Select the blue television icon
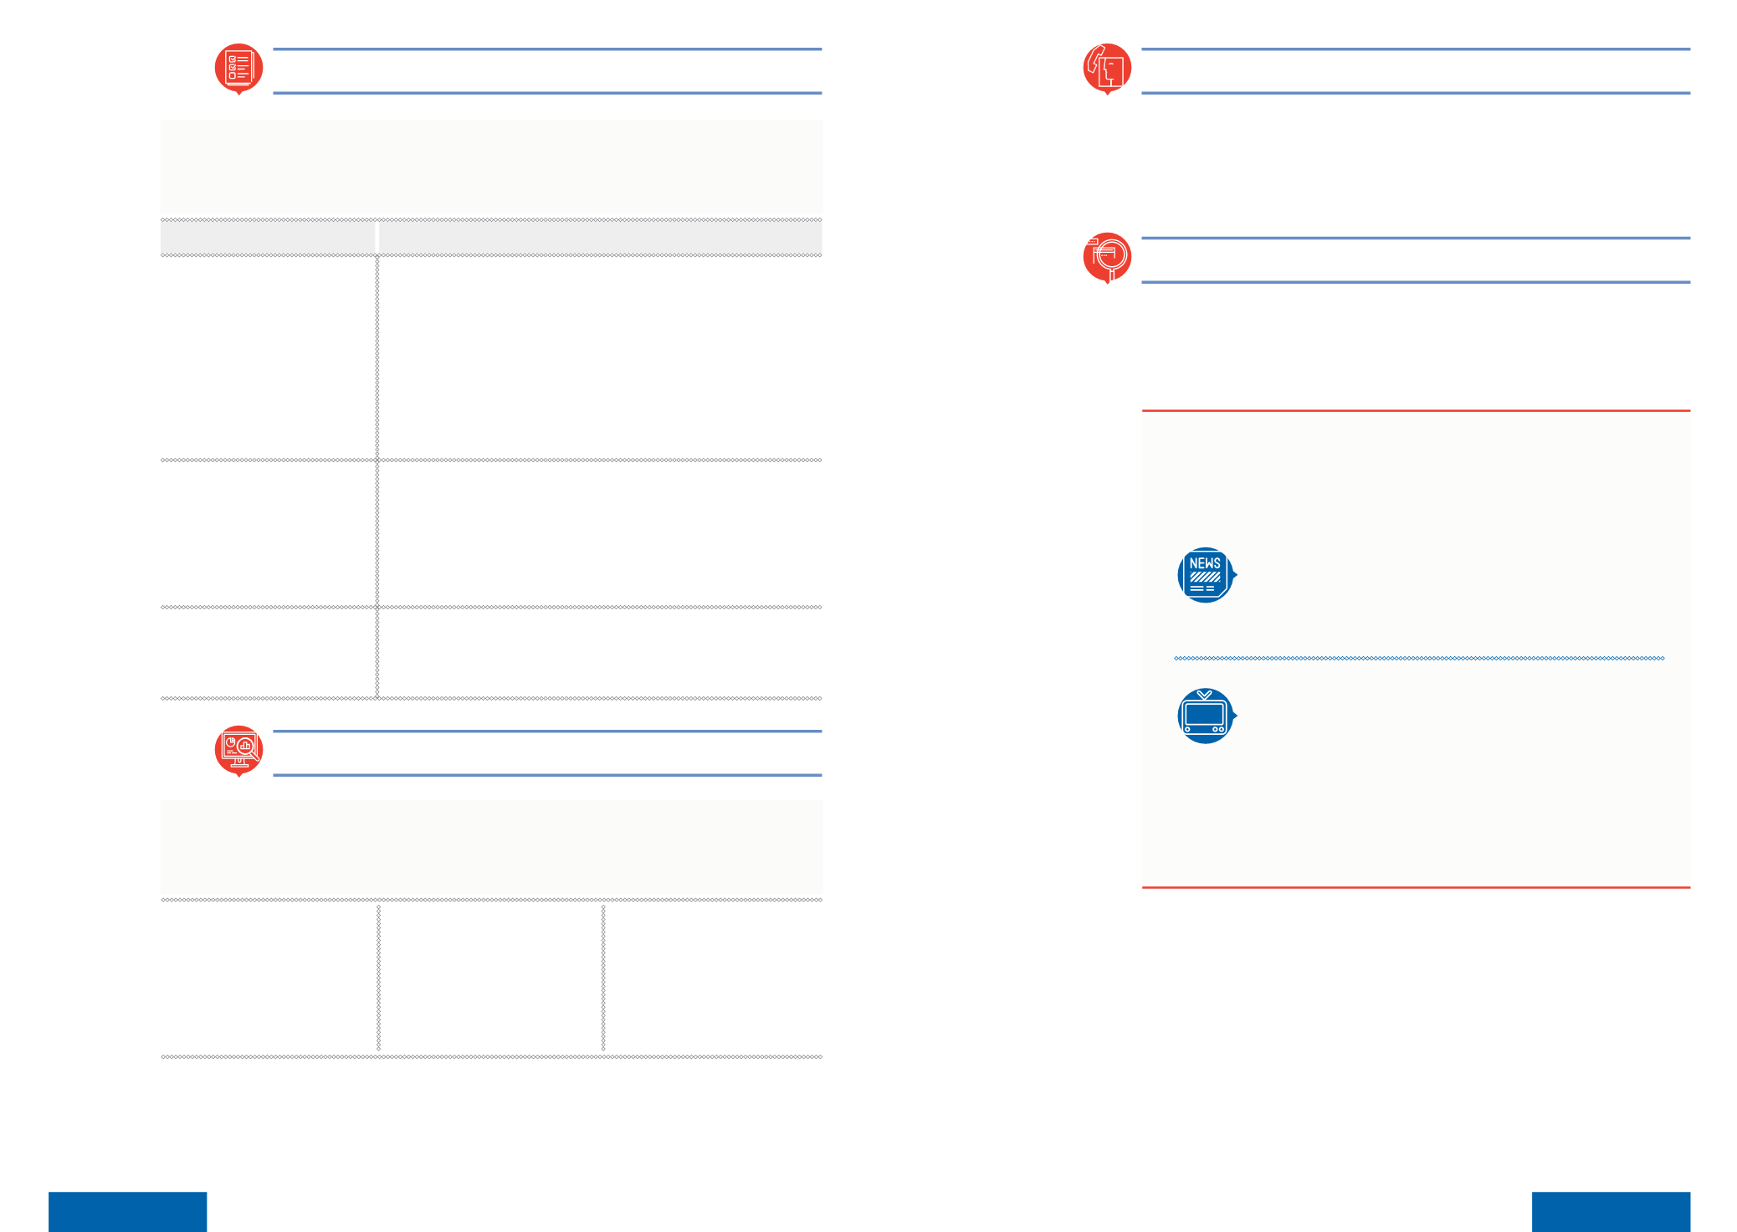The image size is (1737, 1232). coord(1207,716)
